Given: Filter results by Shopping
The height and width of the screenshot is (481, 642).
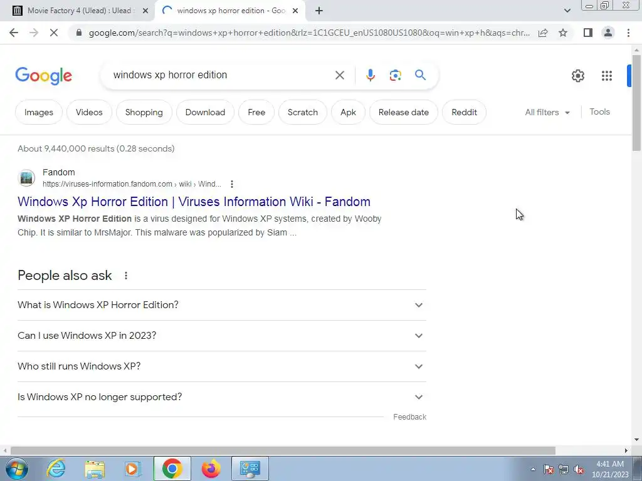Looking at the screenshot, I should pos(144,112).
